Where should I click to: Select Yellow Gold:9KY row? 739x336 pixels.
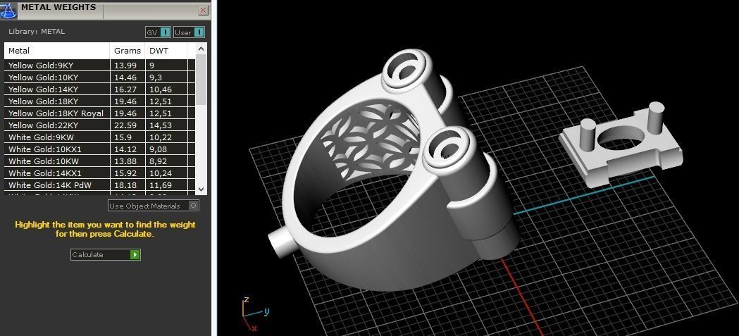(x=99, y=66)
